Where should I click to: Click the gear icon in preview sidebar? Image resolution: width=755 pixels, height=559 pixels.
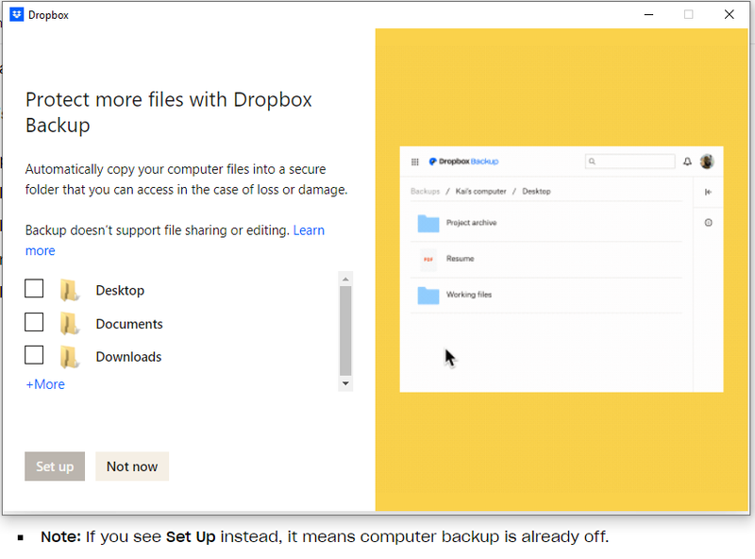pyautogui.click(x=709, y=223)
